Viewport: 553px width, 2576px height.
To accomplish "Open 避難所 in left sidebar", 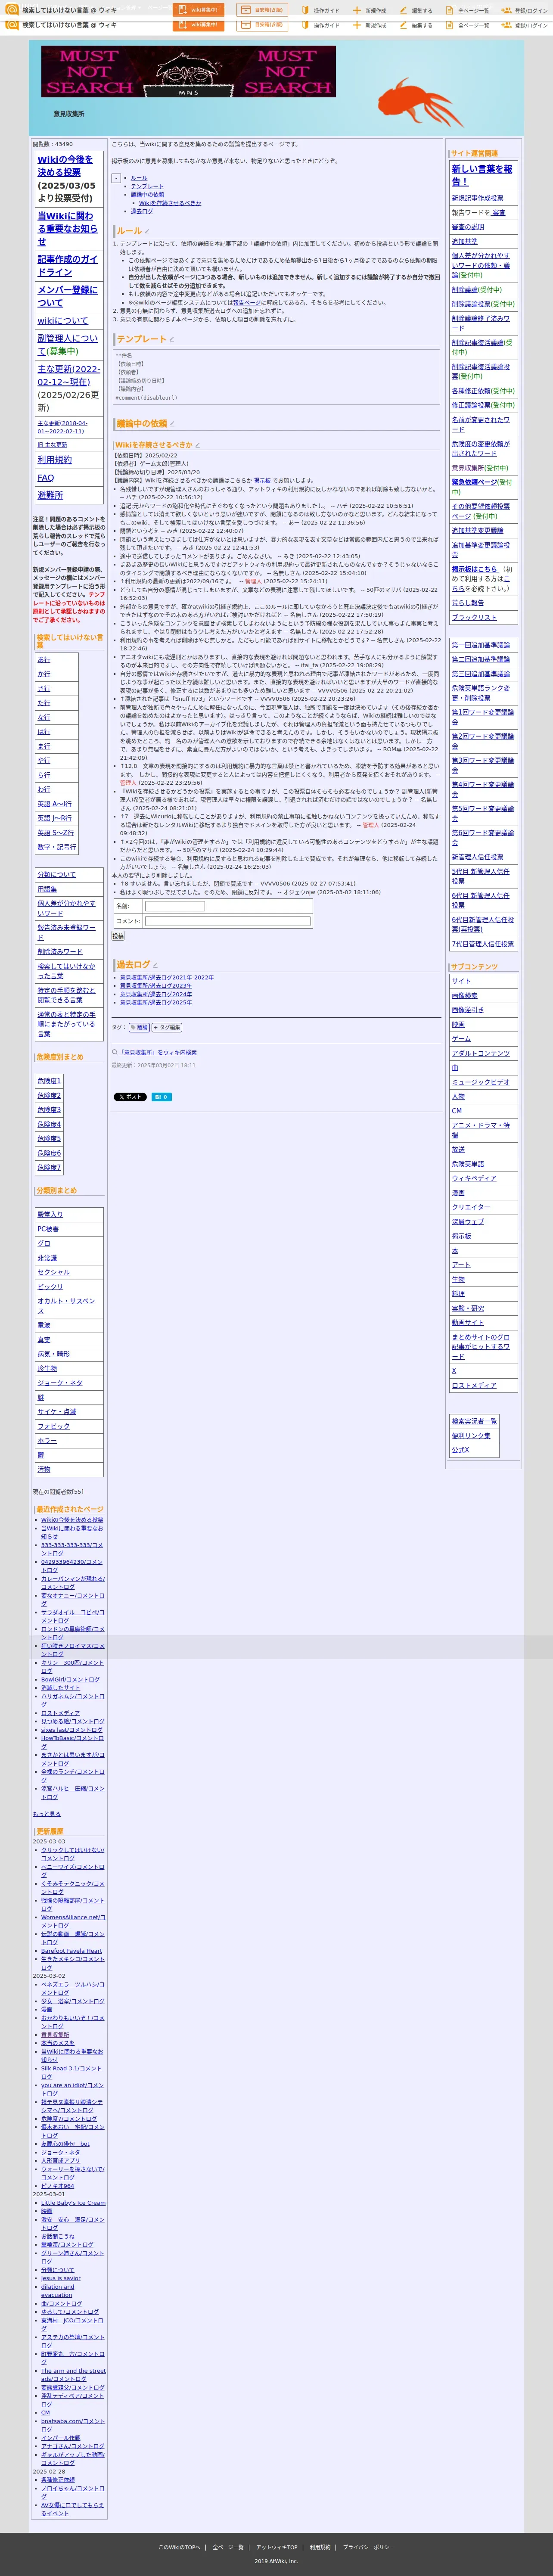I will (x=50, y=495).
